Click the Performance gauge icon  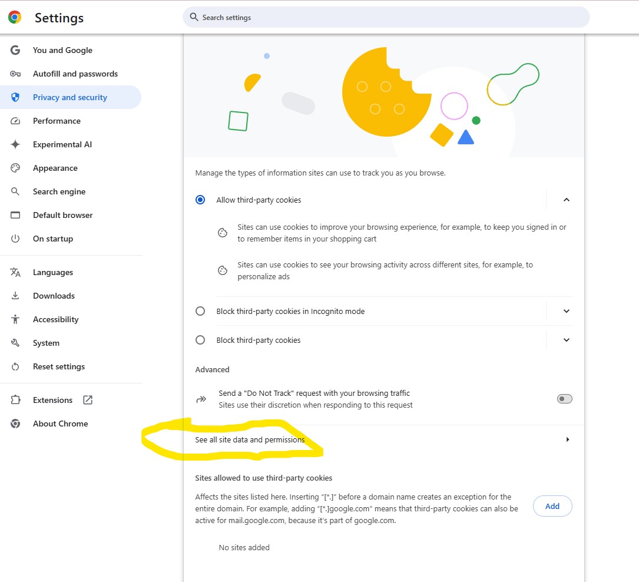15,121
